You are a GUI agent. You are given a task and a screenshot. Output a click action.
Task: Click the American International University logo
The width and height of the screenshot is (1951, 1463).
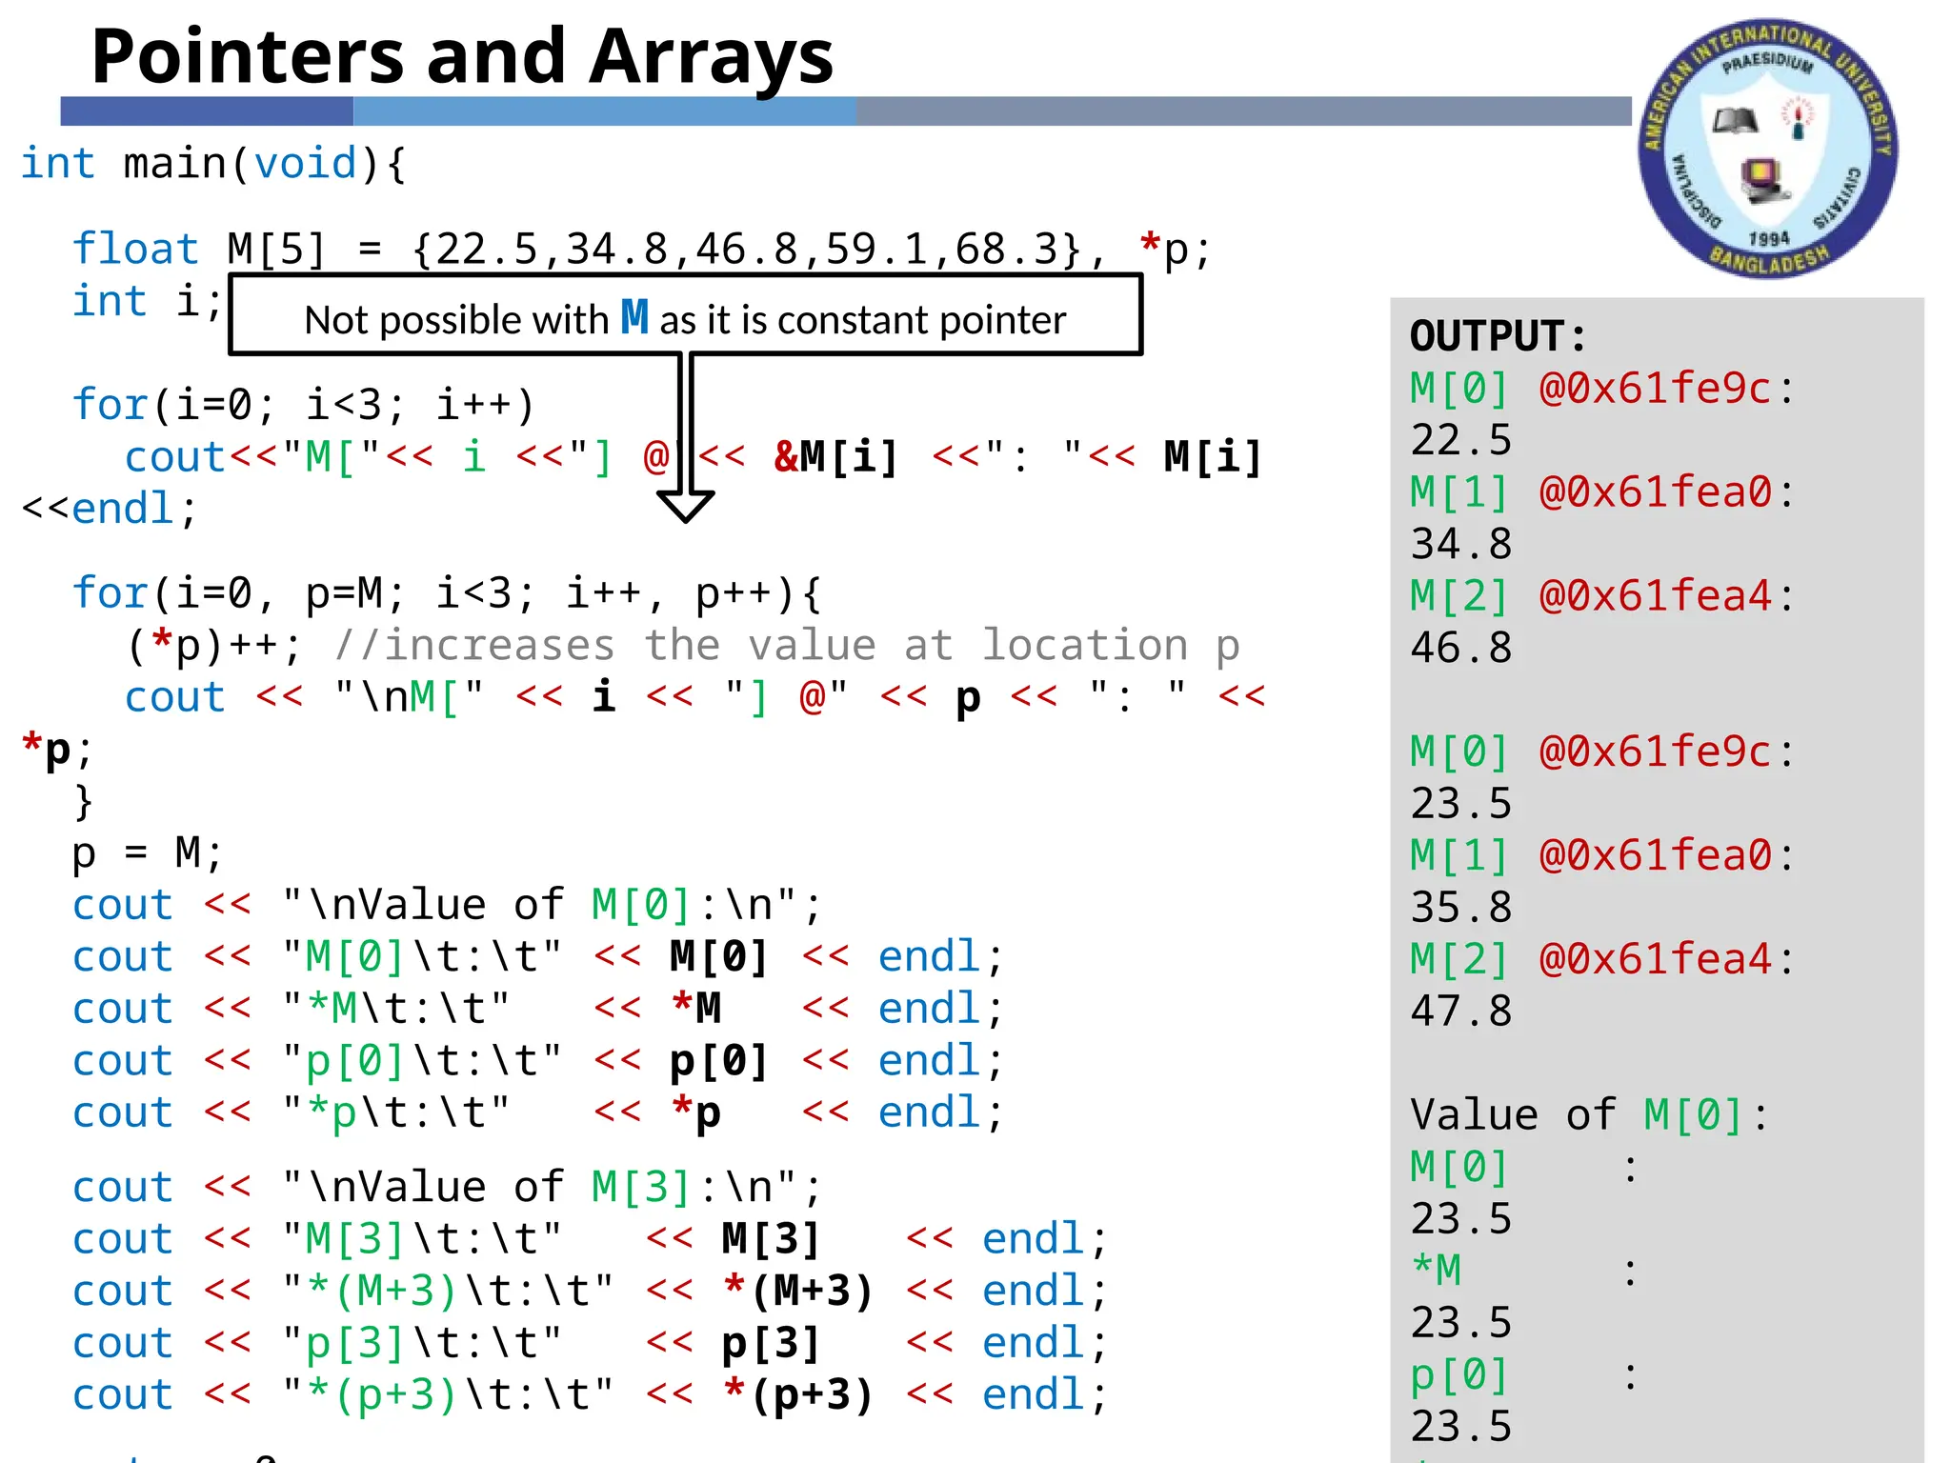(x=1768, y=149)
